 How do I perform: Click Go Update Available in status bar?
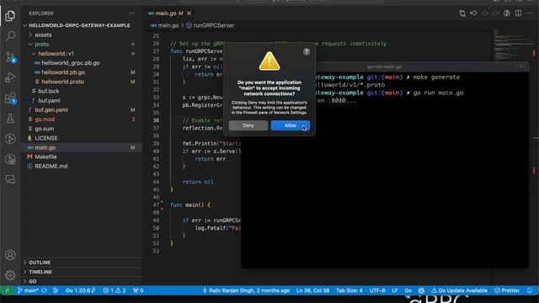(459, 290)
